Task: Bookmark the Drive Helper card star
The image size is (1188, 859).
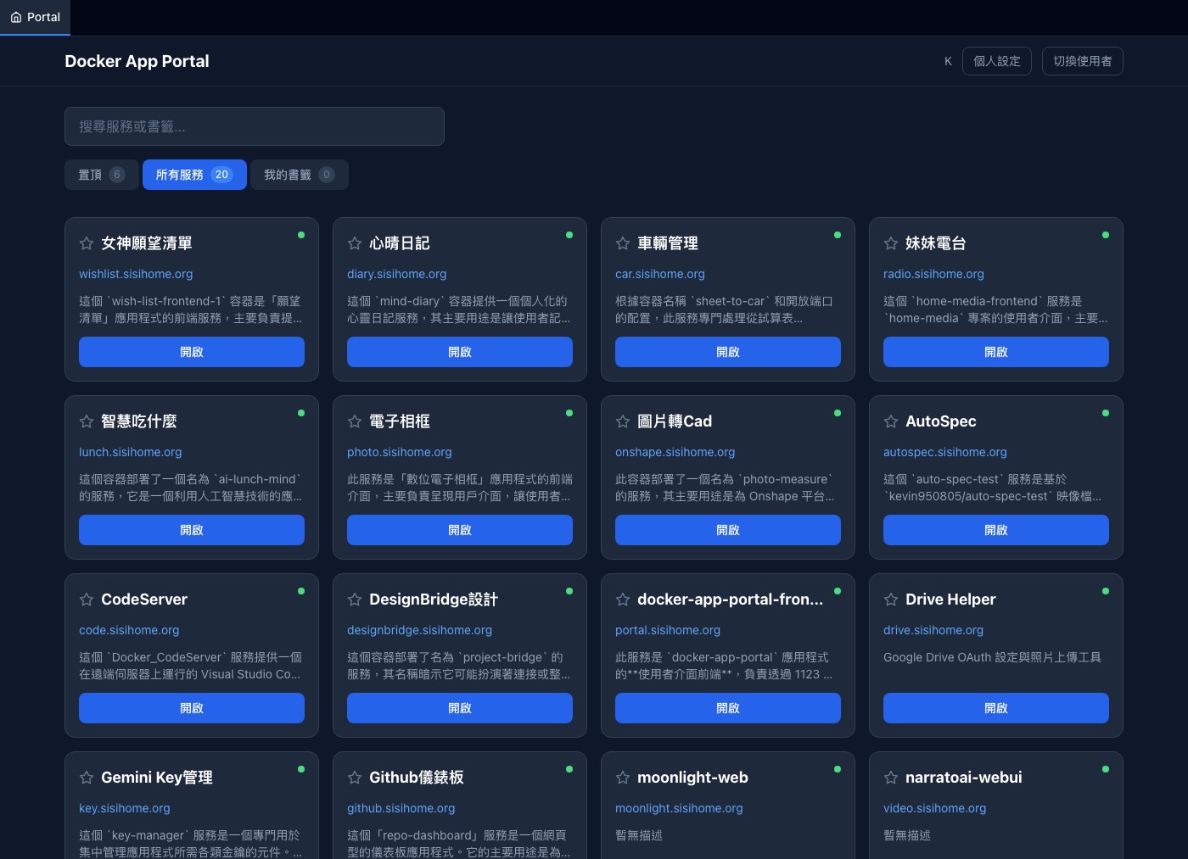Action: coord(891,600)
